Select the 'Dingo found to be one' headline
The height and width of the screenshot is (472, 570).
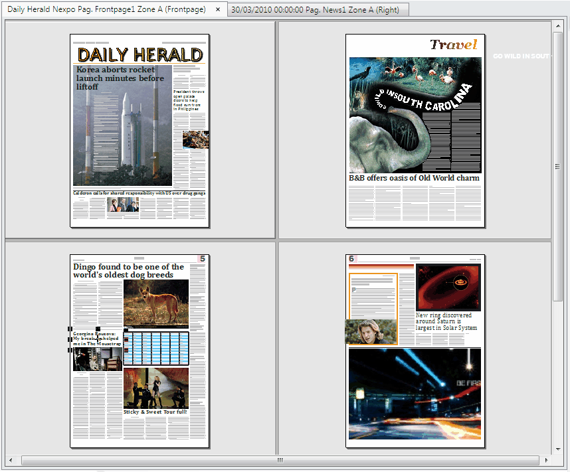pos(128,271)
